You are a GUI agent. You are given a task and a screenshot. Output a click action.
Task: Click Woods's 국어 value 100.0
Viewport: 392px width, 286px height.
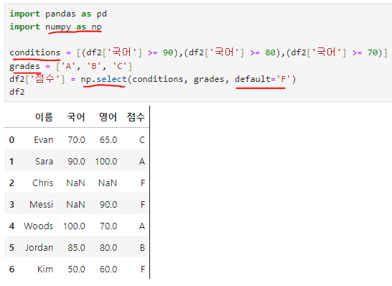click(74, 226)
